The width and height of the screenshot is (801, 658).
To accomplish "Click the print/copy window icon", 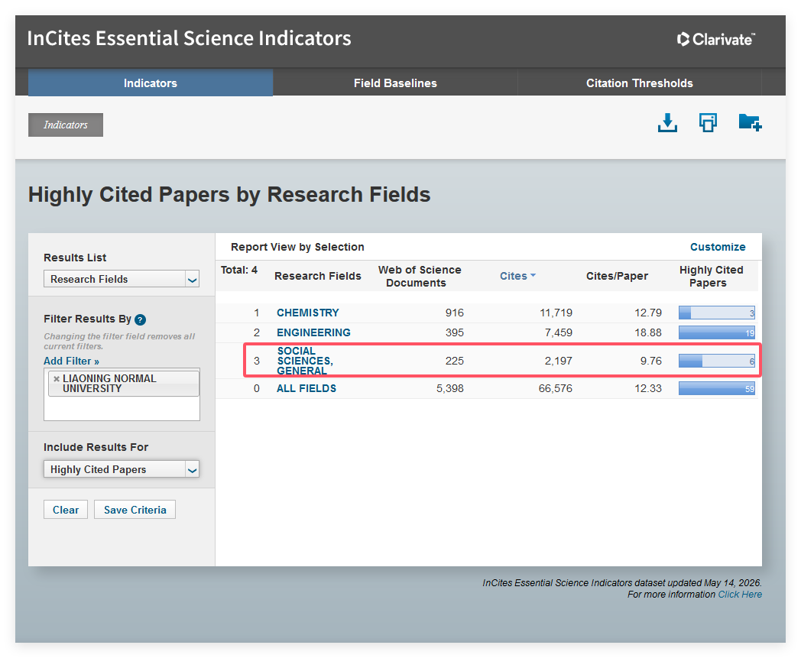I will 708,123.
